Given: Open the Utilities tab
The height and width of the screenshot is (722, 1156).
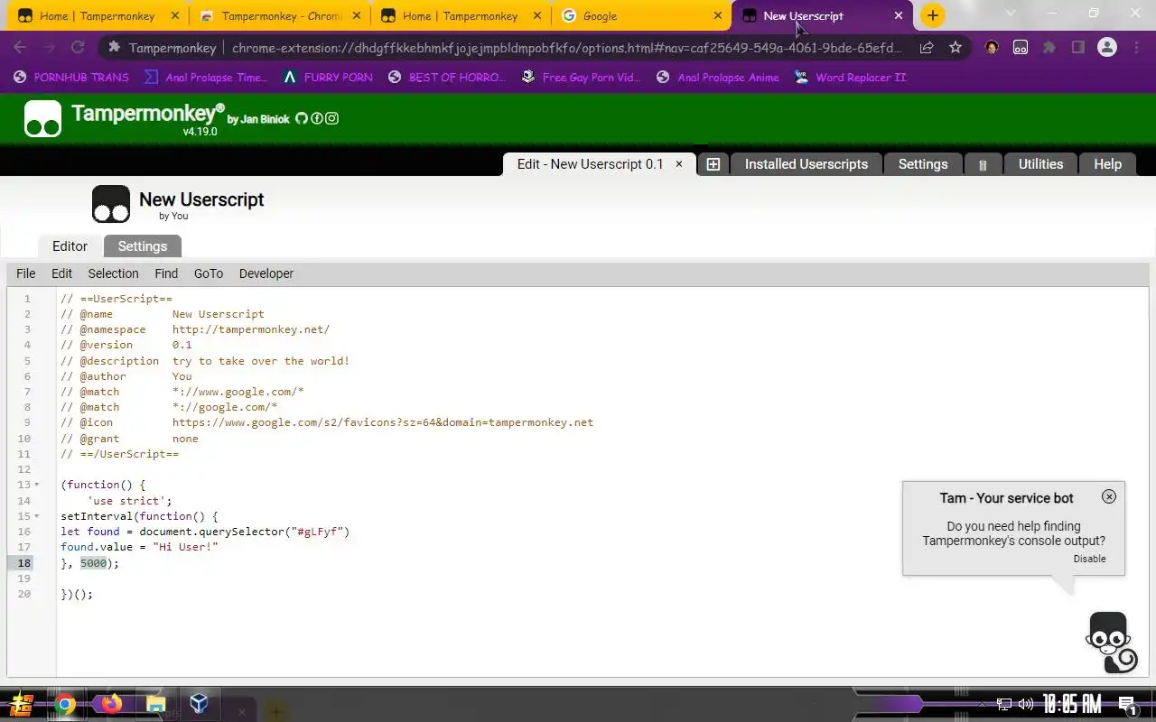Looking at the screenshot, I should click(x=1040, y=164).
